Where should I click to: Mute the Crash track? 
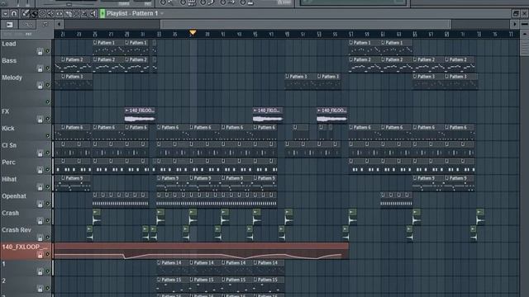pos(48,220)
